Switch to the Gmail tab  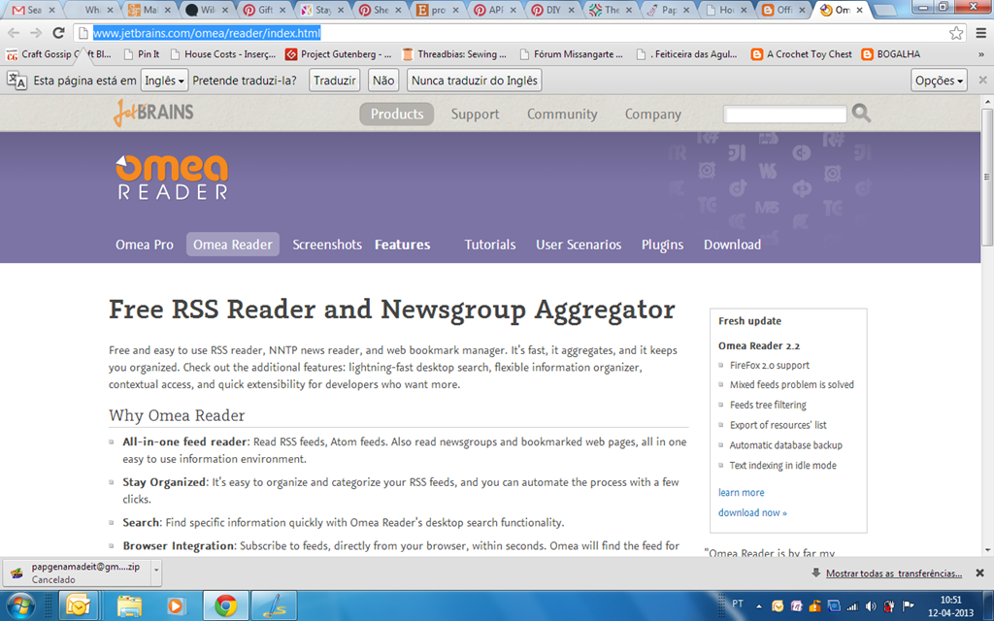pyautogui.click(x=33, y=10)
